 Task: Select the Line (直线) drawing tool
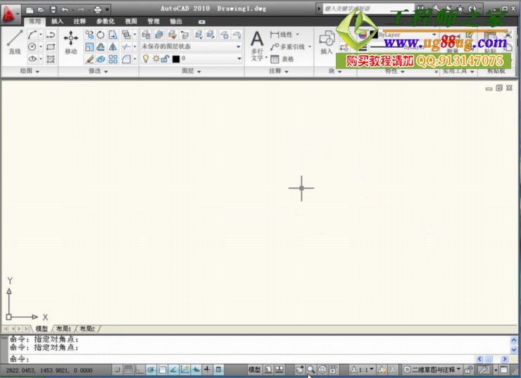point(14,42)
